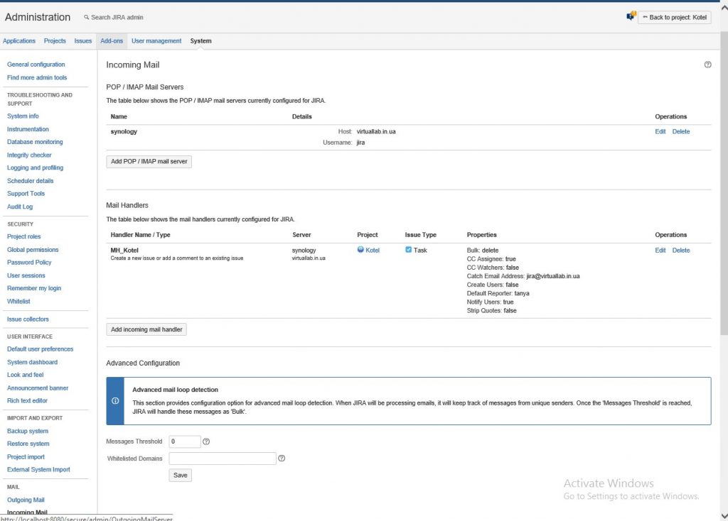Click the Kotel project avatar icon
Viewport: 728px width, 521px height.
360,249
